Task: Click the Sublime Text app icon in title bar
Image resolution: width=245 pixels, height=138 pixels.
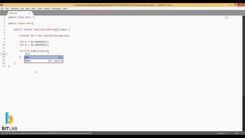Action: (2, 5)
